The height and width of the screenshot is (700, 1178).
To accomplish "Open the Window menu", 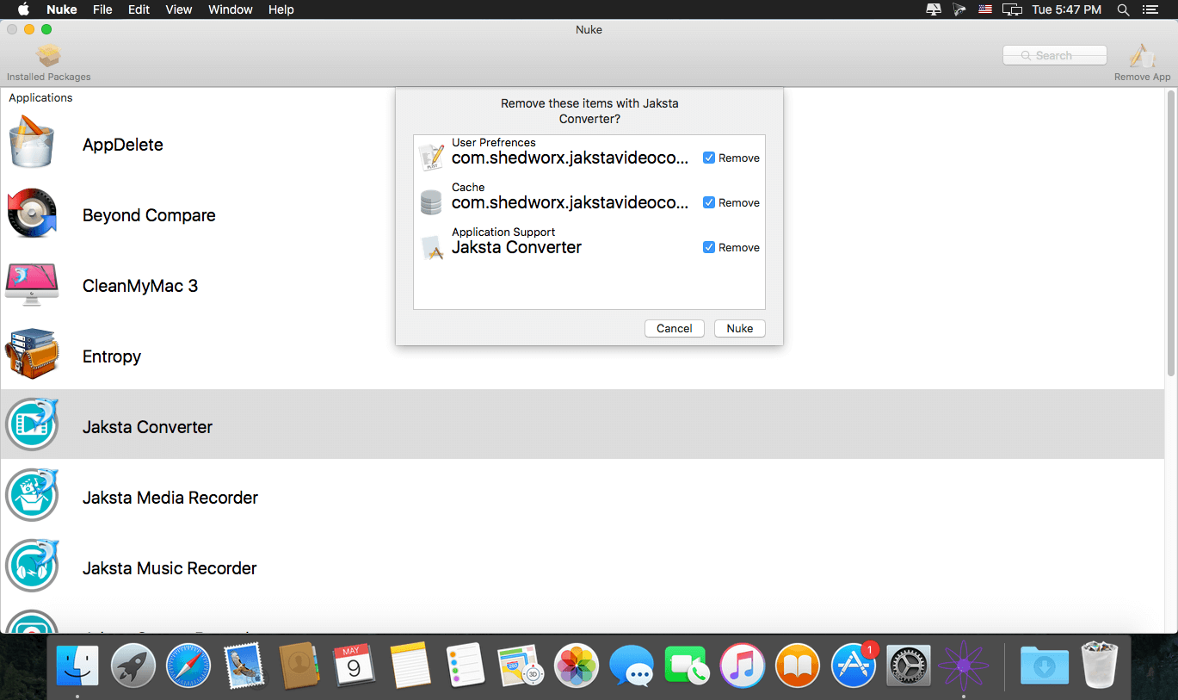I will [x=231, y=9].
